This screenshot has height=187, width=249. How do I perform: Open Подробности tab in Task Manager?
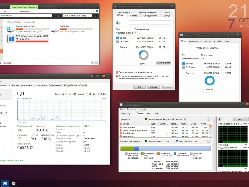click(x=71, y=85)
